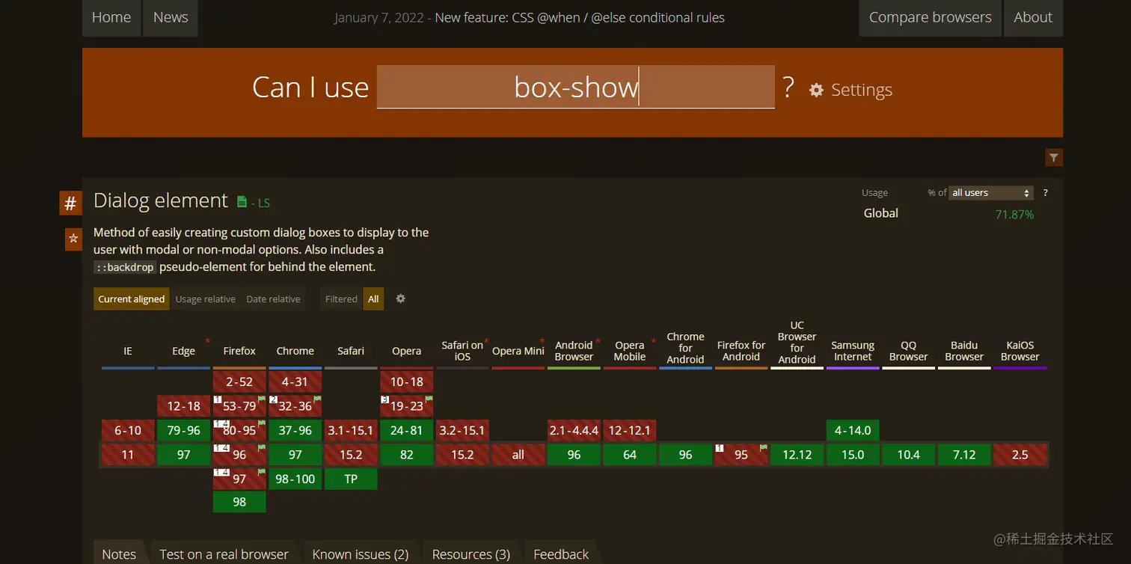The image size is (1131, 564).
Task: Select the Opera 82 cell
Action: click(x=407, y=455)
